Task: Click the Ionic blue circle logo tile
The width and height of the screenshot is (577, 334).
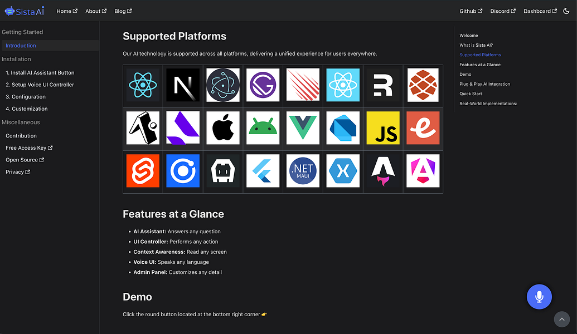Action: tap(183, 171)
